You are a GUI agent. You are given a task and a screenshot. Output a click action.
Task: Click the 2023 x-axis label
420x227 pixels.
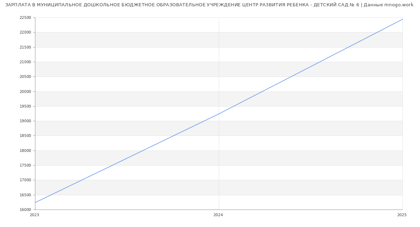tap(34, 215)
